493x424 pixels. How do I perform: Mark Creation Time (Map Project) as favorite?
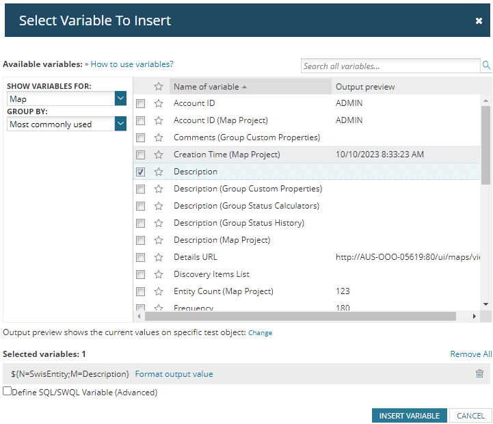[x=159, y=155]
